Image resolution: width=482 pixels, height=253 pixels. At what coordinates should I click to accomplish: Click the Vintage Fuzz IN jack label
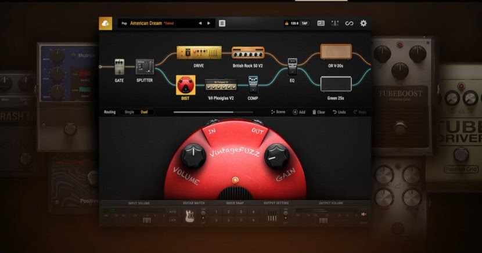tap(212, 131)
